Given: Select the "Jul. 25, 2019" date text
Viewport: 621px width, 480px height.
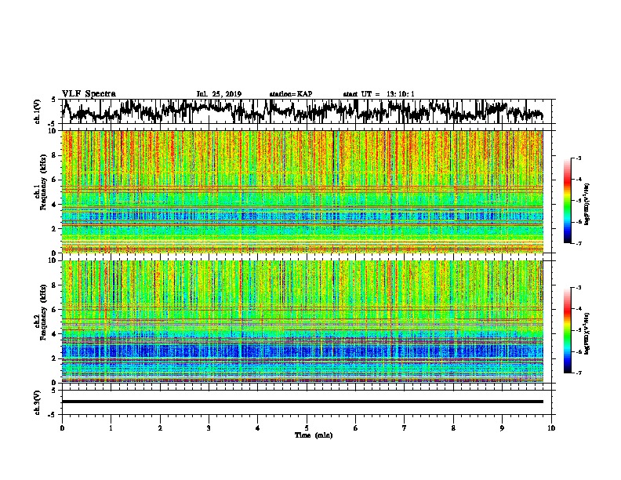Looking at the screenshot, I should click(219, 94).
